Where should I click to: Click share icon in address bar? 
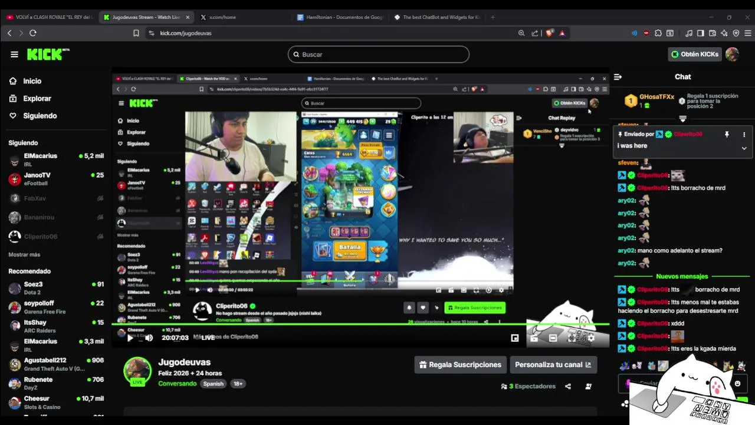tap(535, 33)
